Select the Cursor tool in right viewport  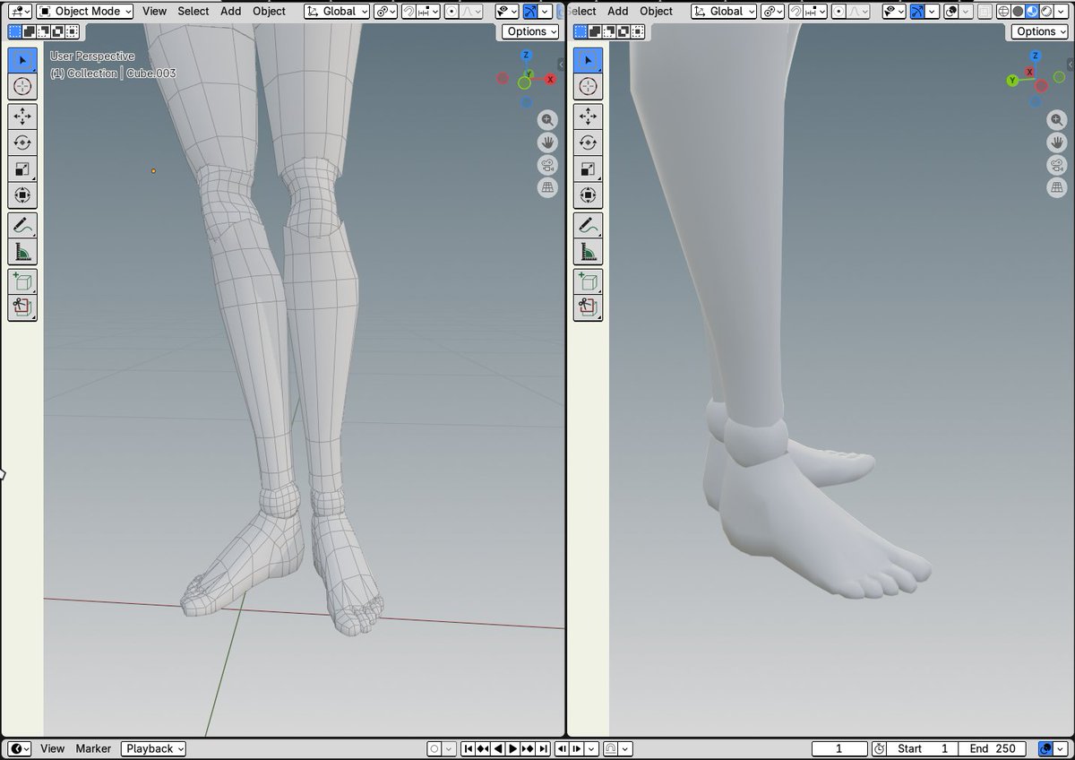point(588,87)
